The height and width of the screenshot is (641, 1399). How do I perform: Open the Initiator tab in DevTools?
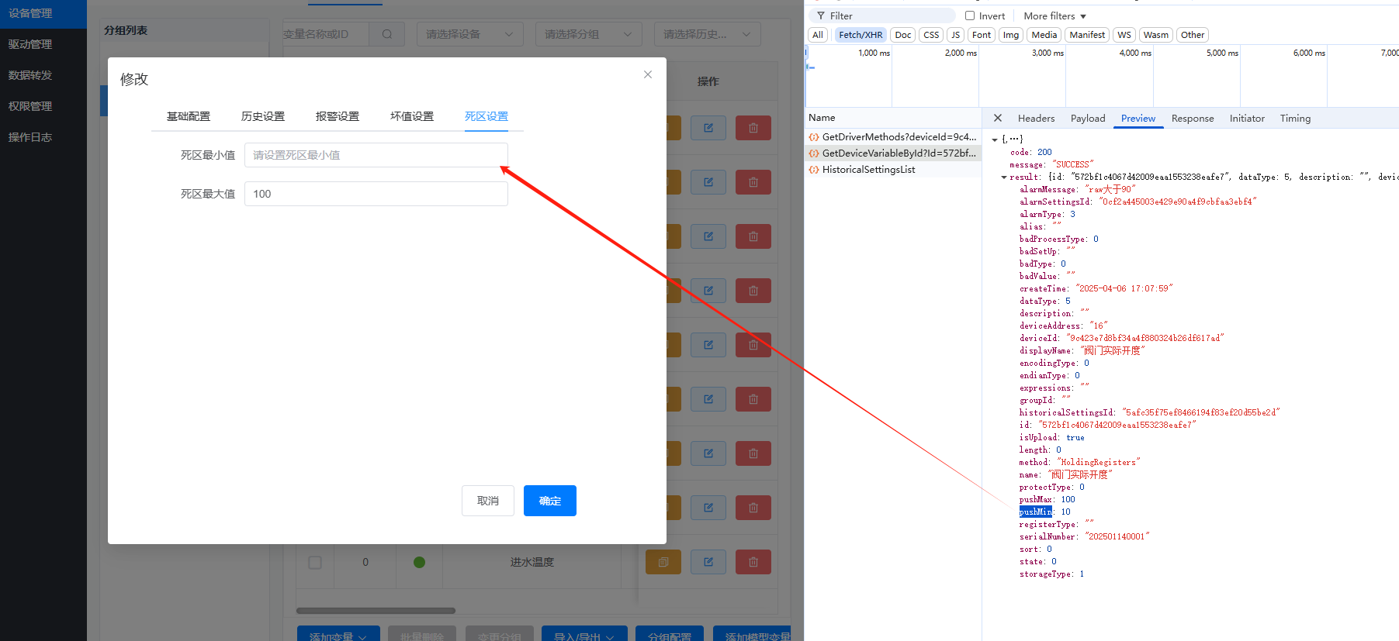[1247, 118]
